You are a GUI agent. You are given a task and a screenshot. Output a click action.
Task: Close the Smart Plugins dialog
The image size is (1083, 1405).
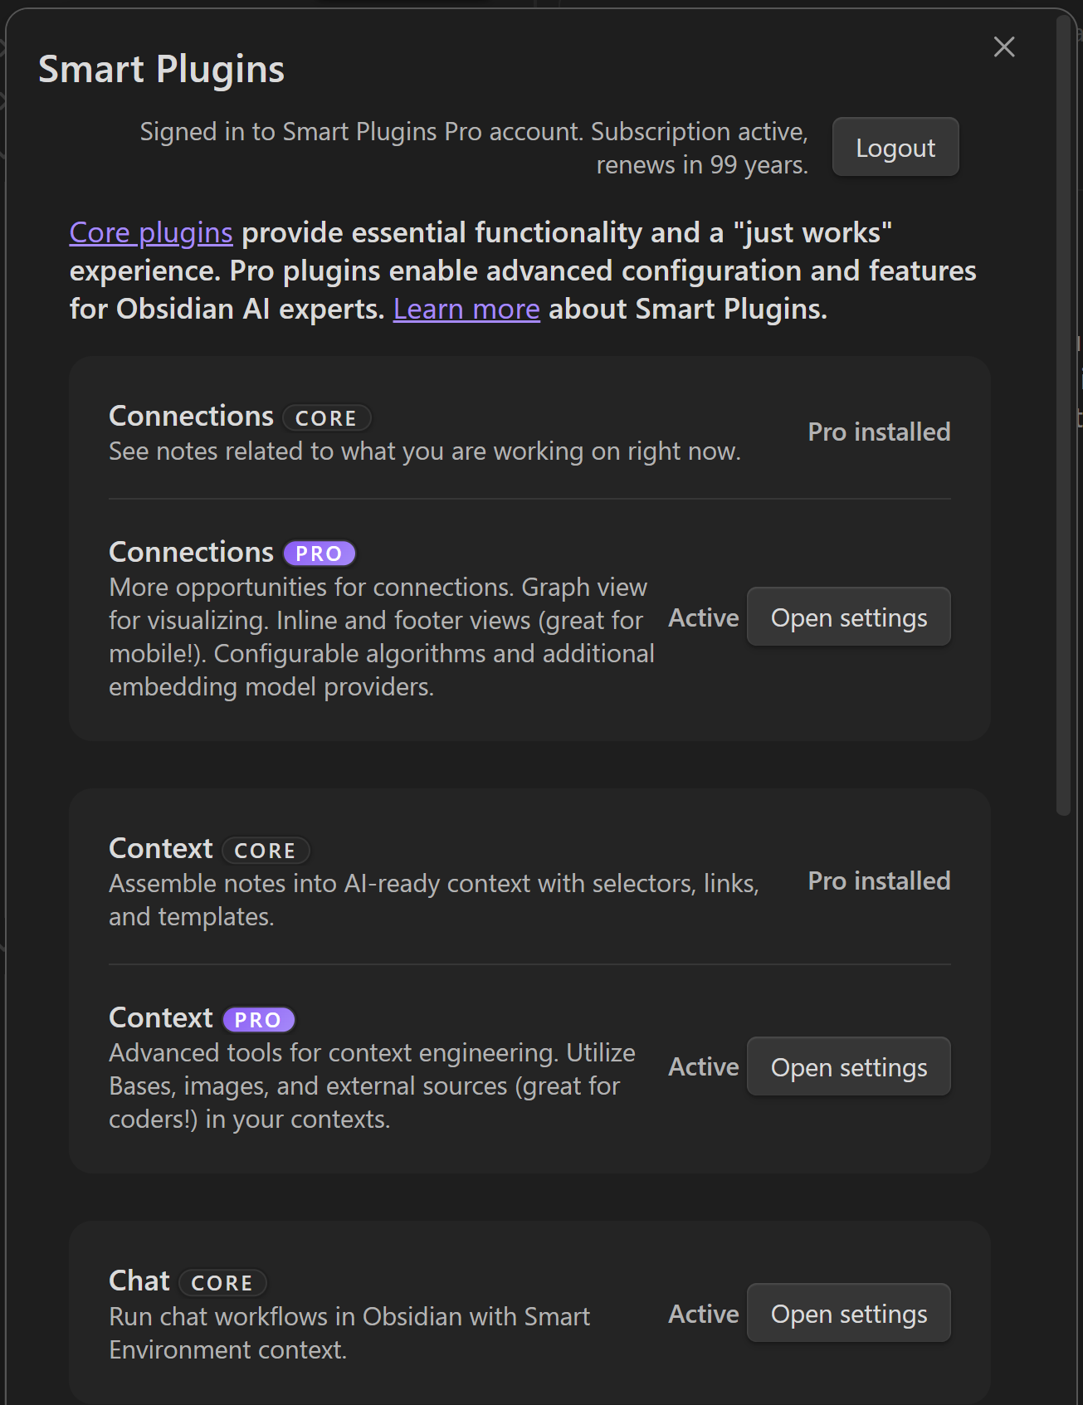coord(1004,47)
